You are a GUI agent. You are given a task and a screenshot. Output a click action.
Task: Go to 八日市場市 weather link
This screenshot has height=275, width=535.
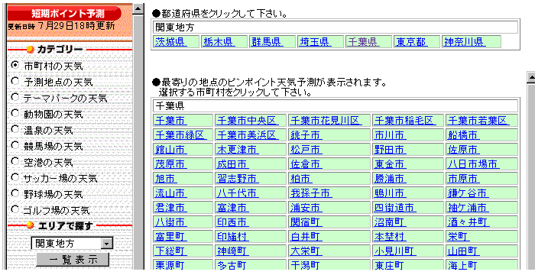click(474, 164)
